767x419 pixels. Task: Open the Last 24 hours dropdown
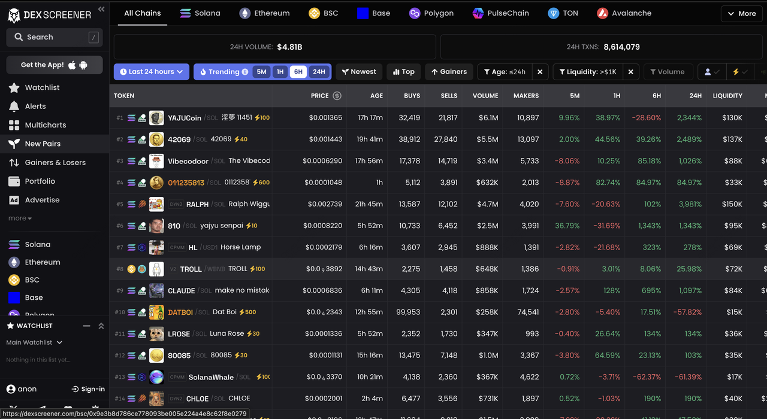[152, 72]
